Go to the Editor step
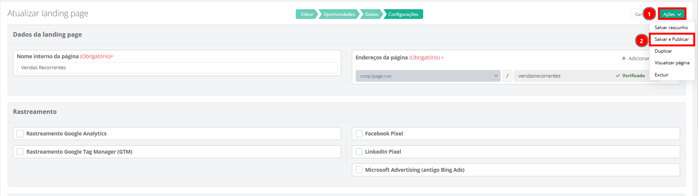This screenshot has width=698, height=196. [x=307, y=14]
